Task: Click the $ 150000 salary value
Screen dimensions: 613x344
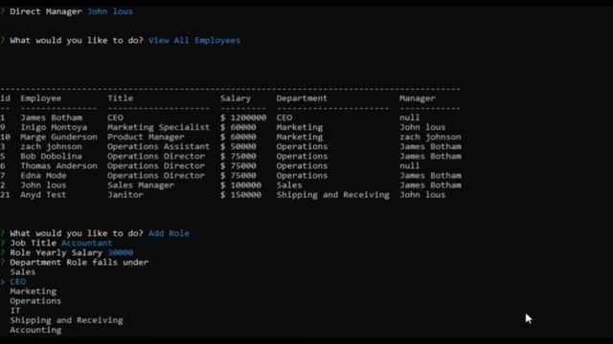Action: (x=240, y=195)
